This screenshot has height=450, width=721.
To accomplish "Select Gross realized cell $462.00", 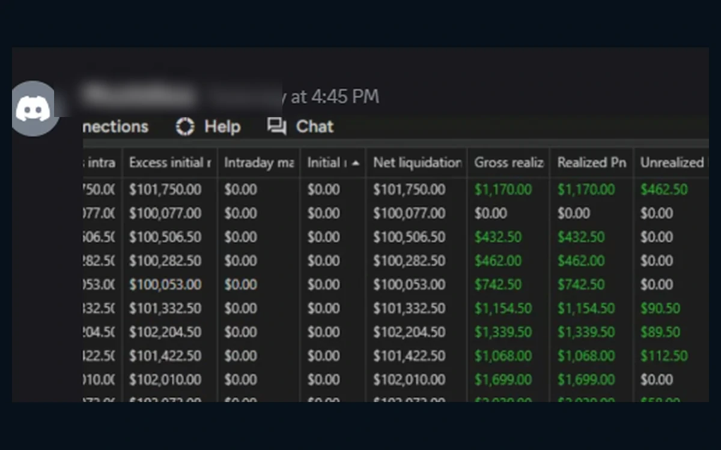I will coord(498,261).
